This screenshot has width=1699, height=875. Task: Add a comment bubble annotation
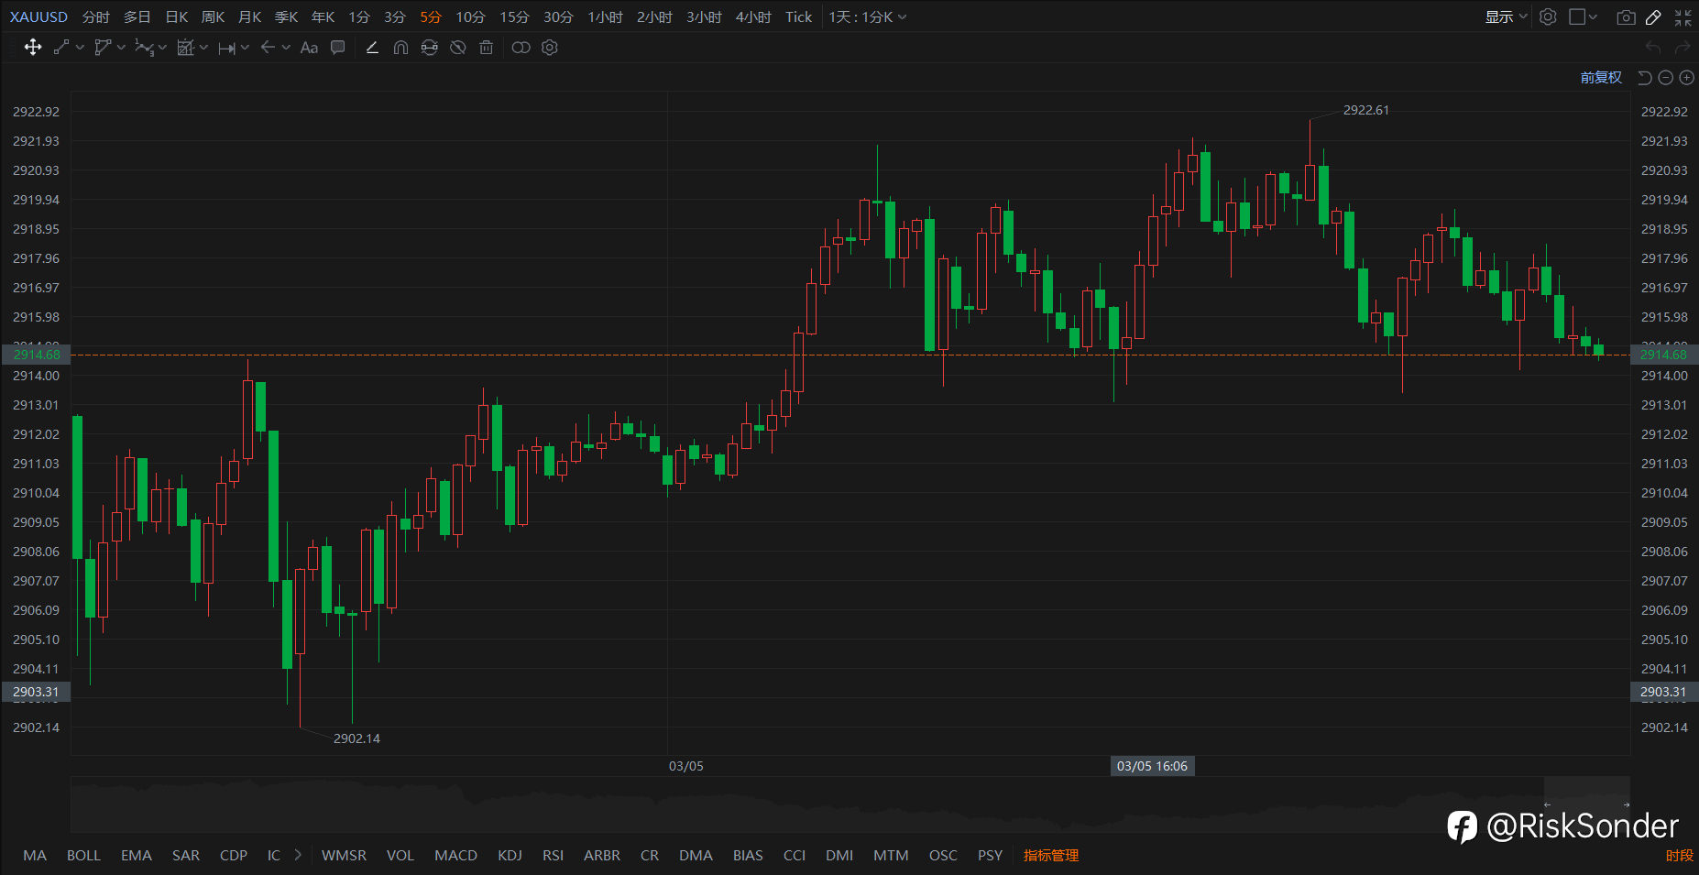(x=338, y=48)
